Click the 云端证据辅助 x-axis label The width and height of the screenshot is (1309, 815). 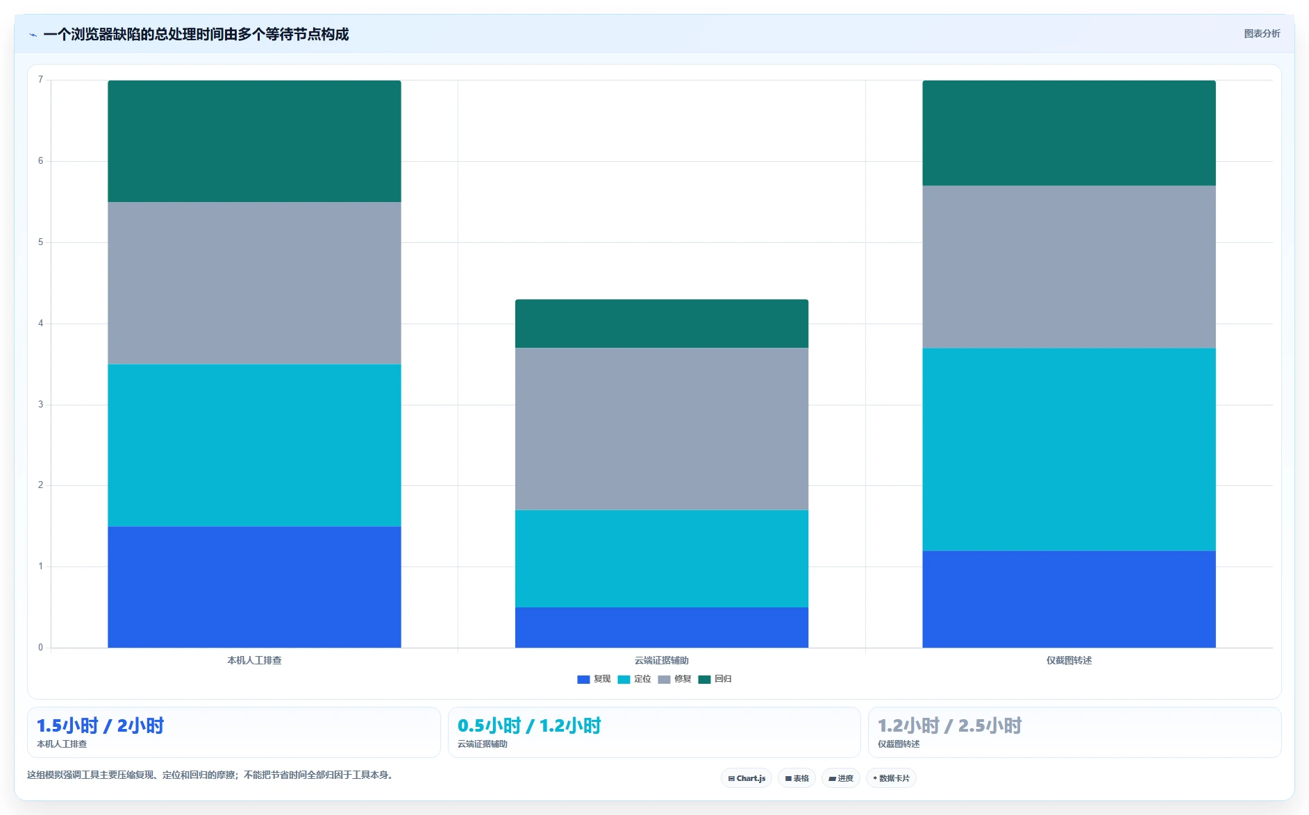[x=662, y=660]
